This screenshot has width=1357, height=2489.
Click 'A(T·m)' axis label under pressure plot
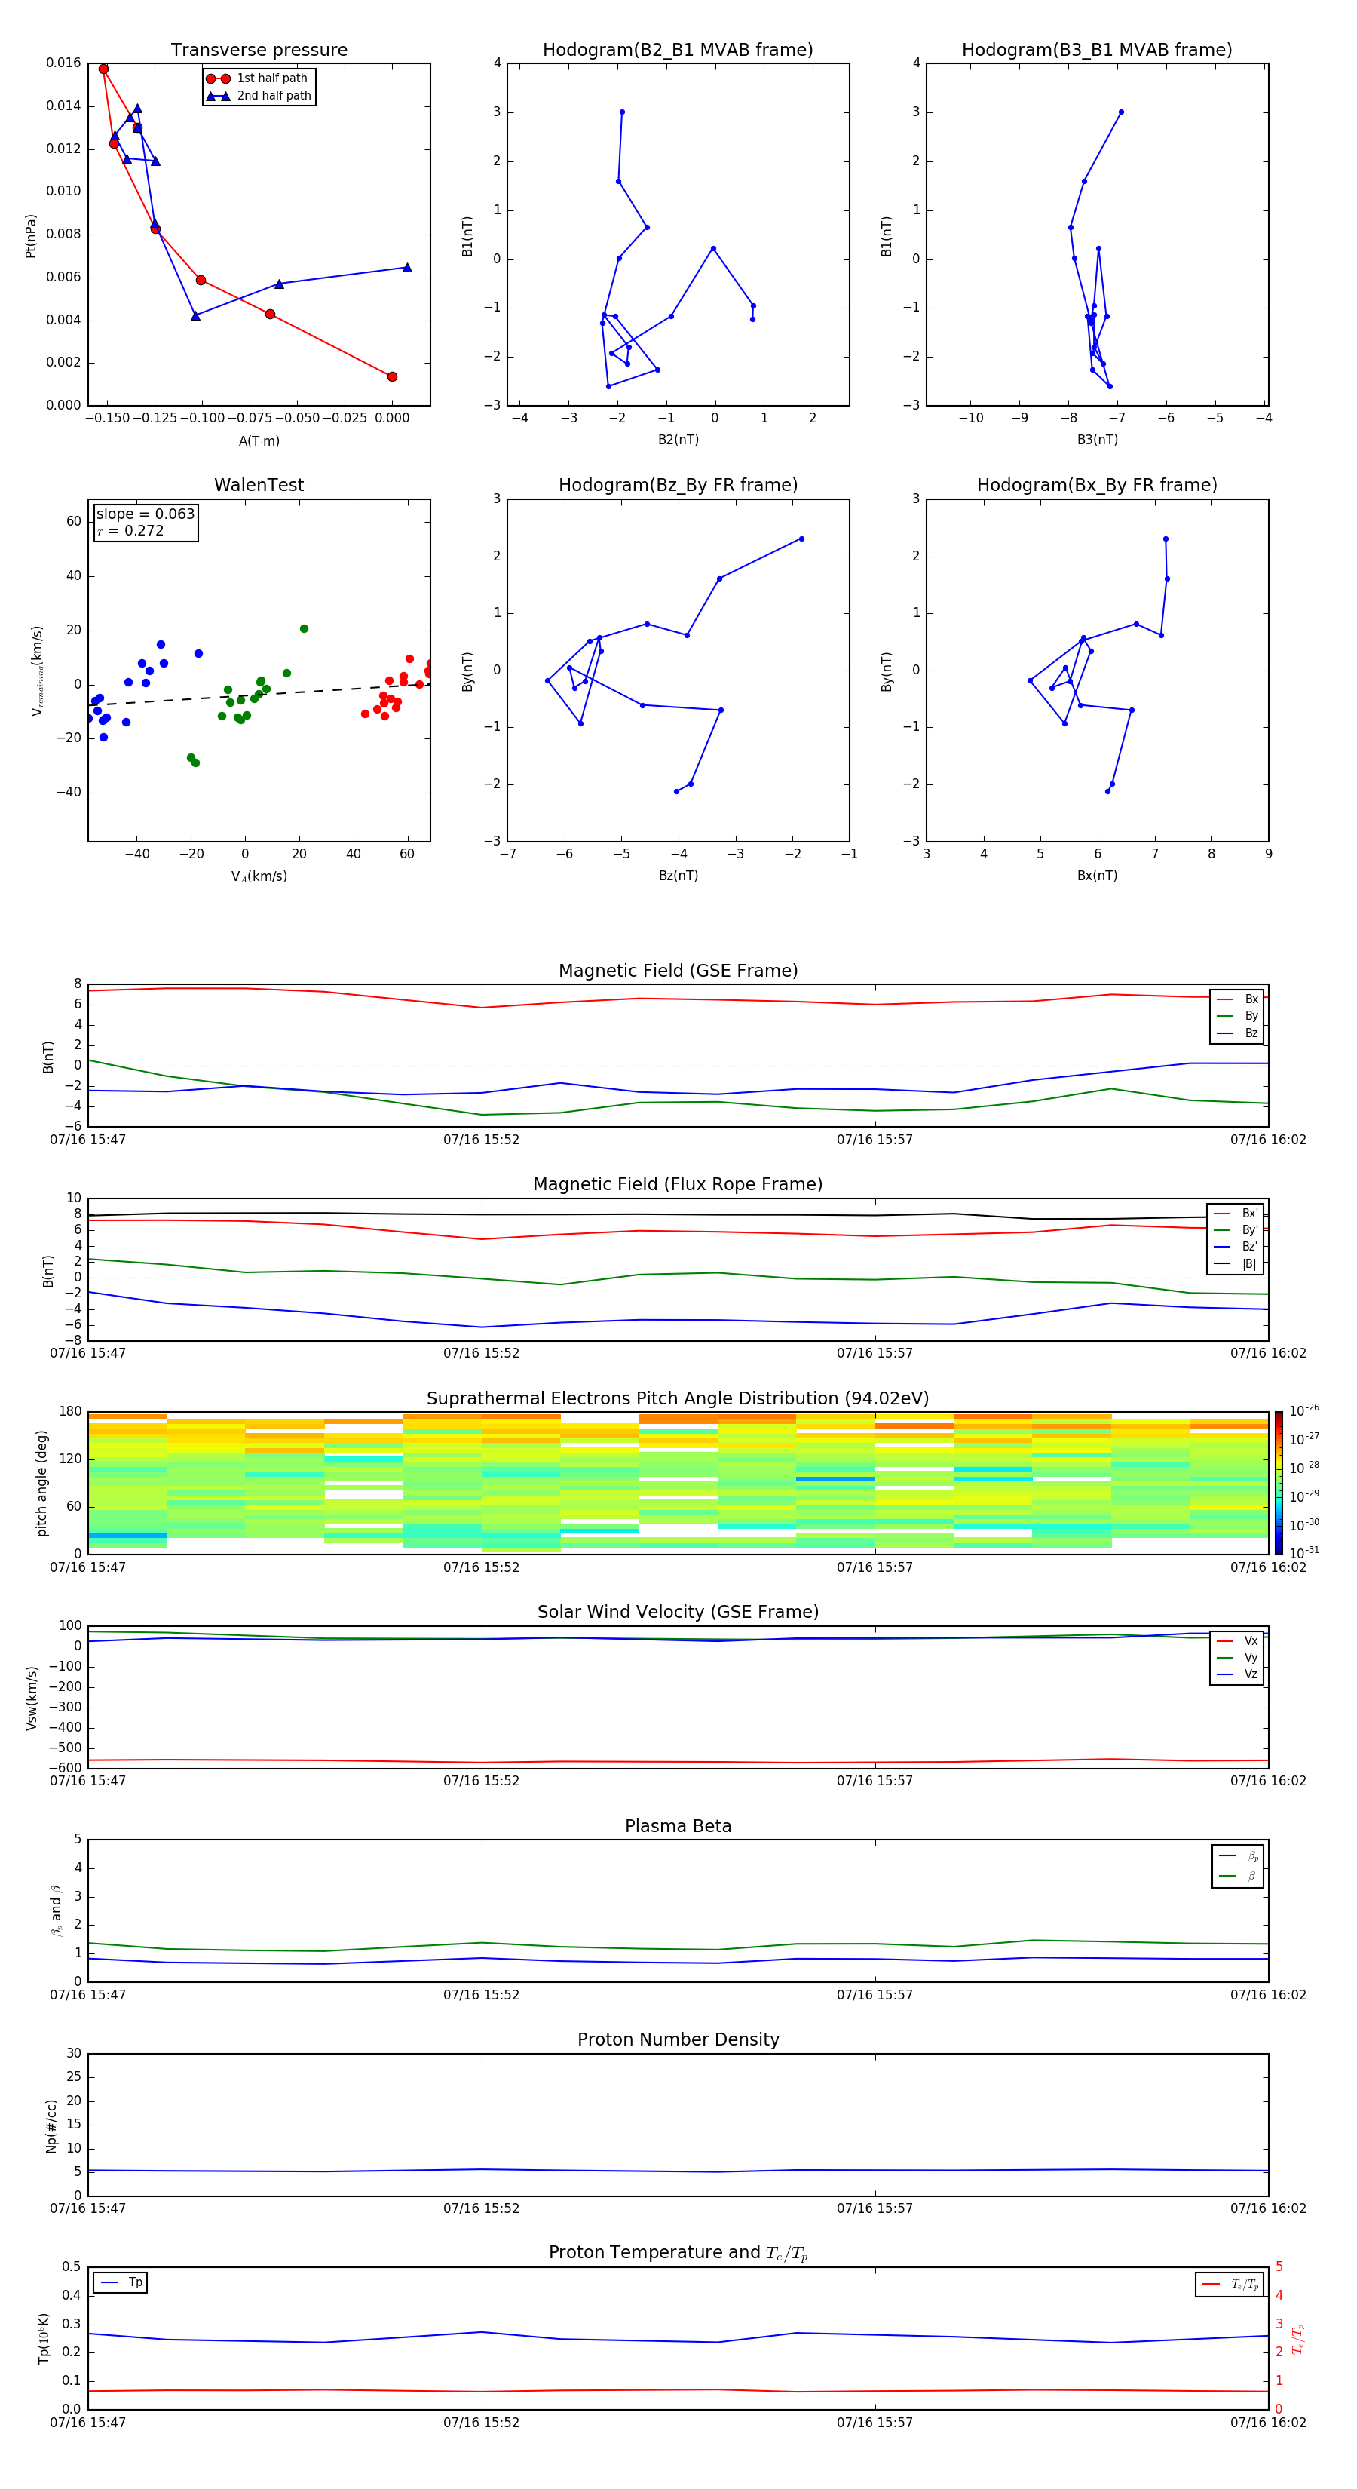pyautogui.click(x=259, y=440)
